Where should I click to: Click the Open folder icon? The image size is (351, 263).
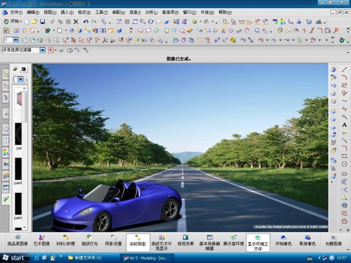(35, 22)
